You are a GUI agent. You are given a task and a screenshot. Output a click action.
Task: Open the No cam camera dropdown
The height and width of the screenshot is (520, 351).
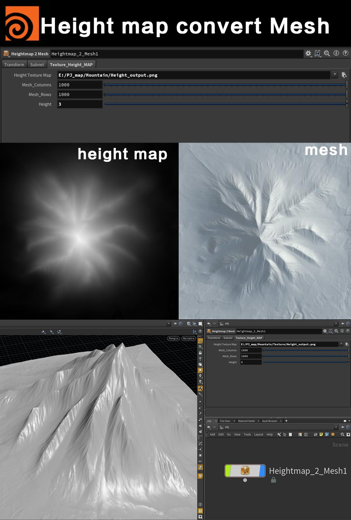[x=188, y=338]
